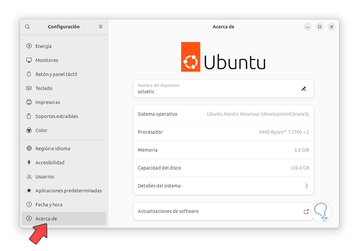Click the Teclado keyboard icon
The height and width of the screenshot is (251, 359).
29,88
